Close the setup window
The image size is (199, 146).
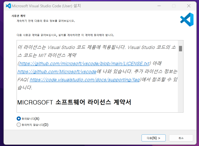tap(189, 6)
